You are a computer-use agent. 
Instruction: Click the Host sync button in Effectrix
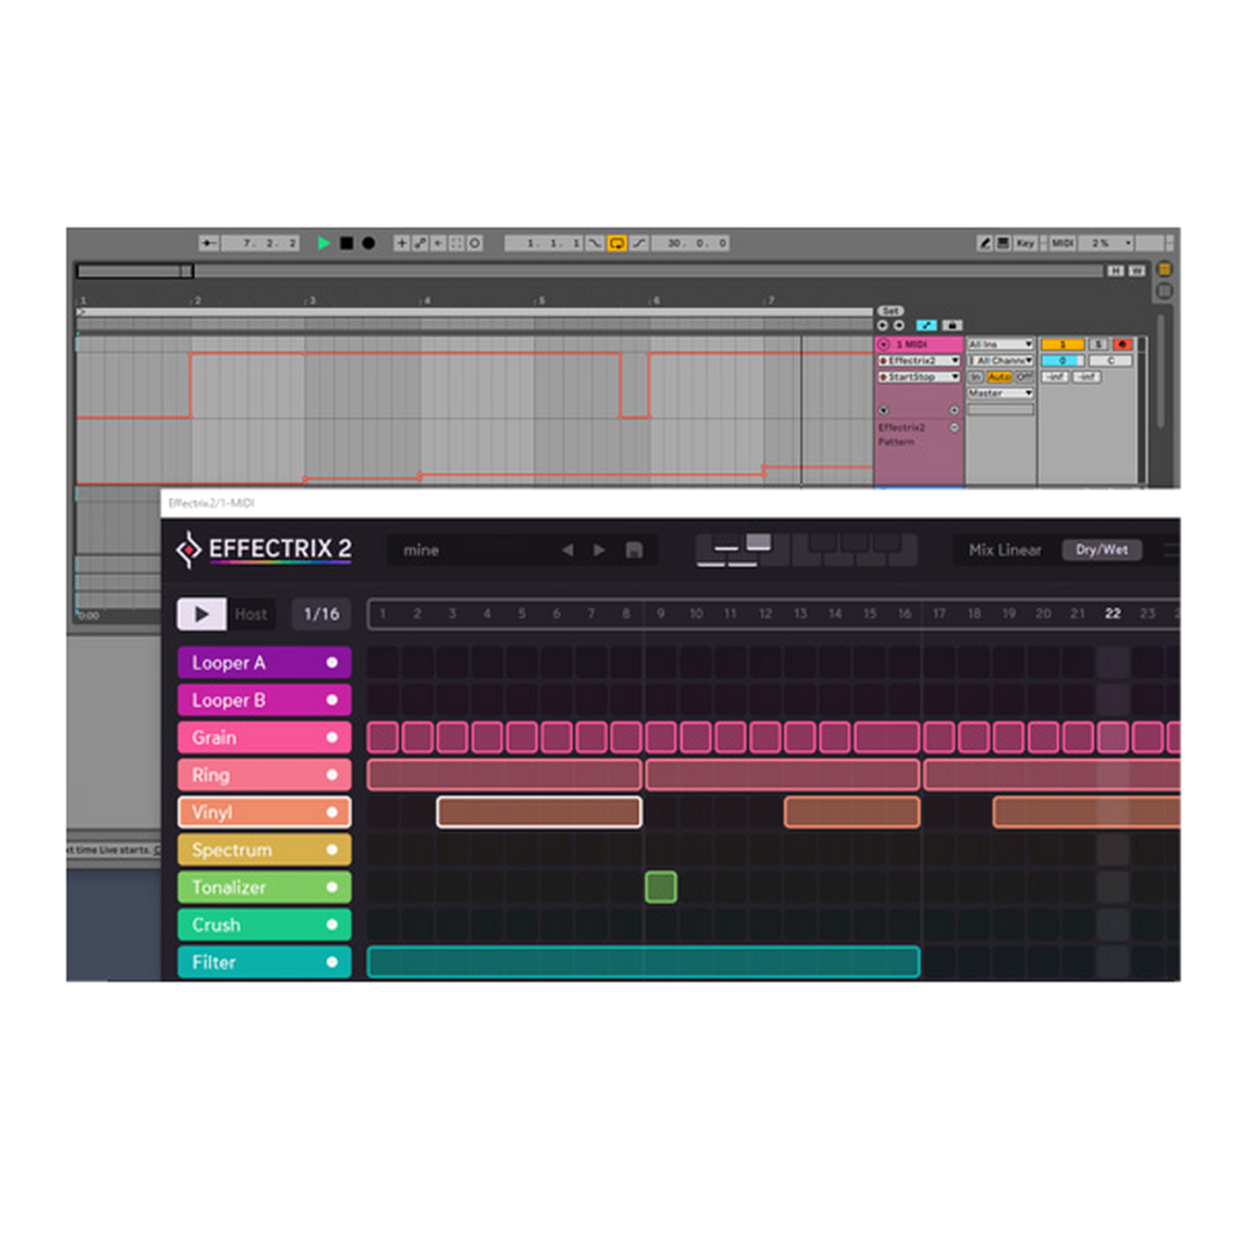coord(252,613)
